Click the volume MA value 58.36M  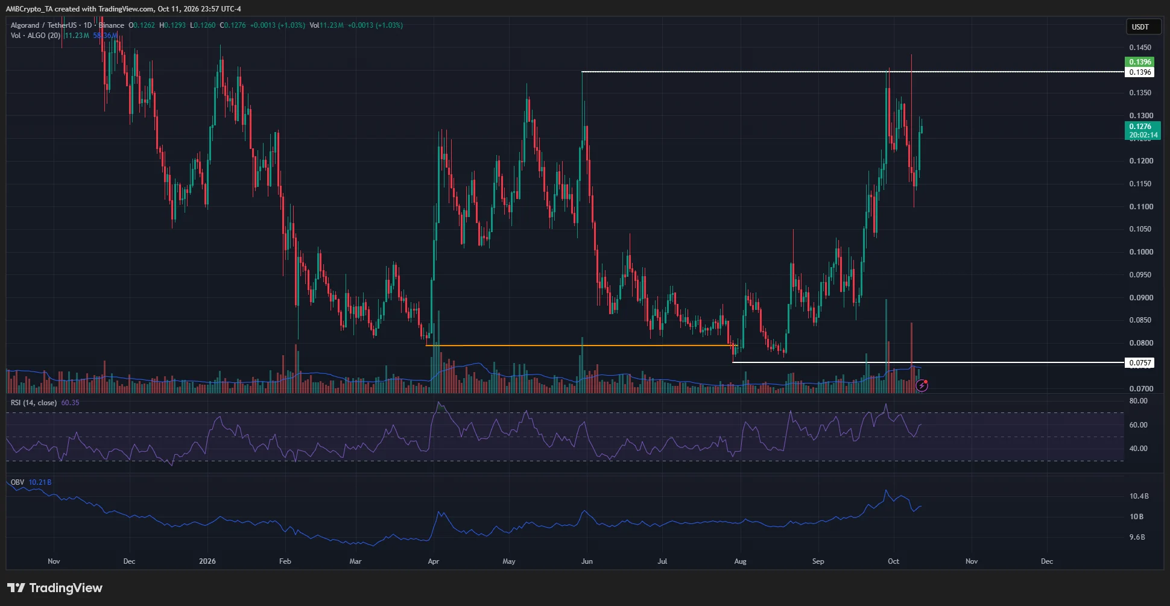point(105,36)
